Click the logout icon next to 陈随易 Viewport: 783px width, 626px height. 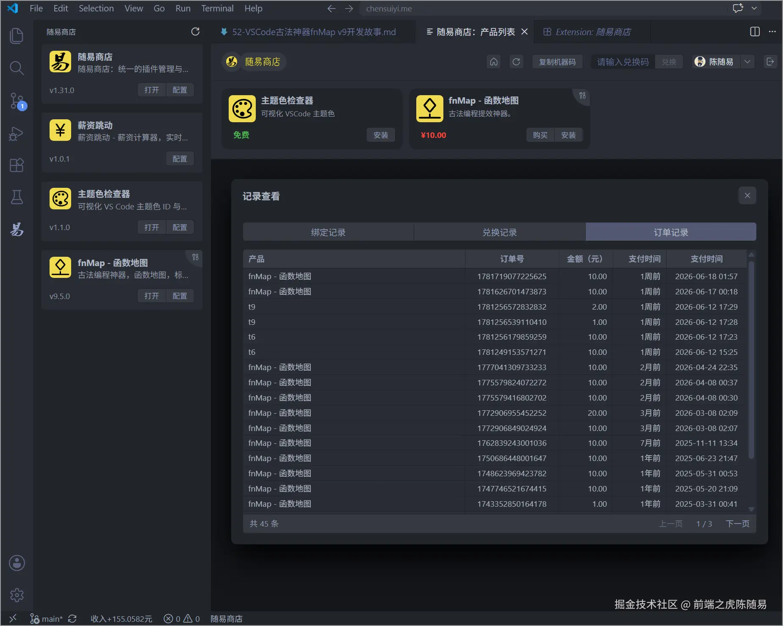click(x=770, y=62)
